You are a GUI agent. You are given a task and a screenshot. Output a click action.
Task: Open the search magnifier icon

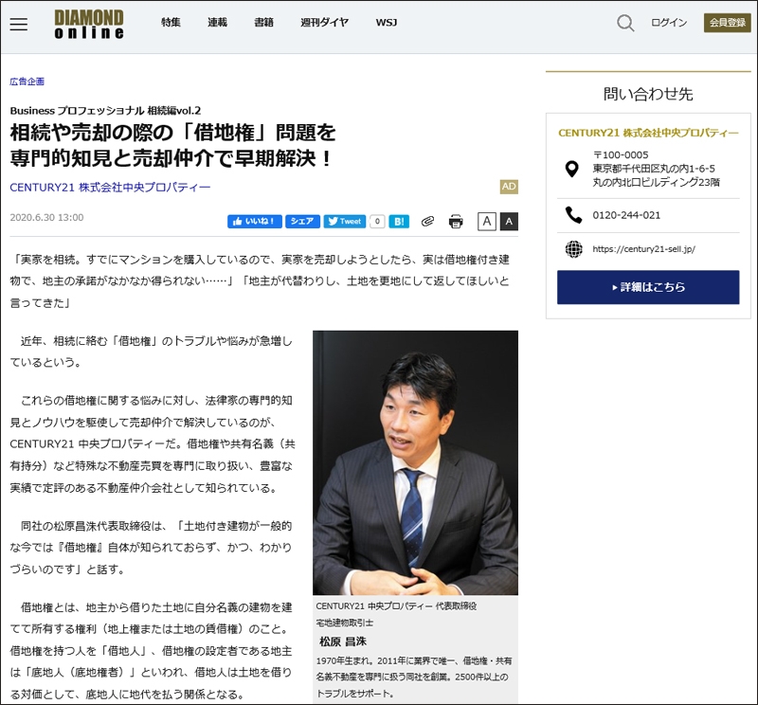coord(625,23)
